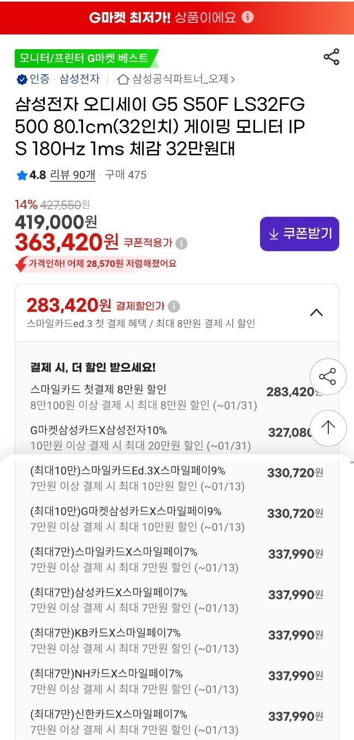354x740 pixels.
Task: Tap the home icon by 삼성공식파트너_오제
Action: tap(123, 79)
